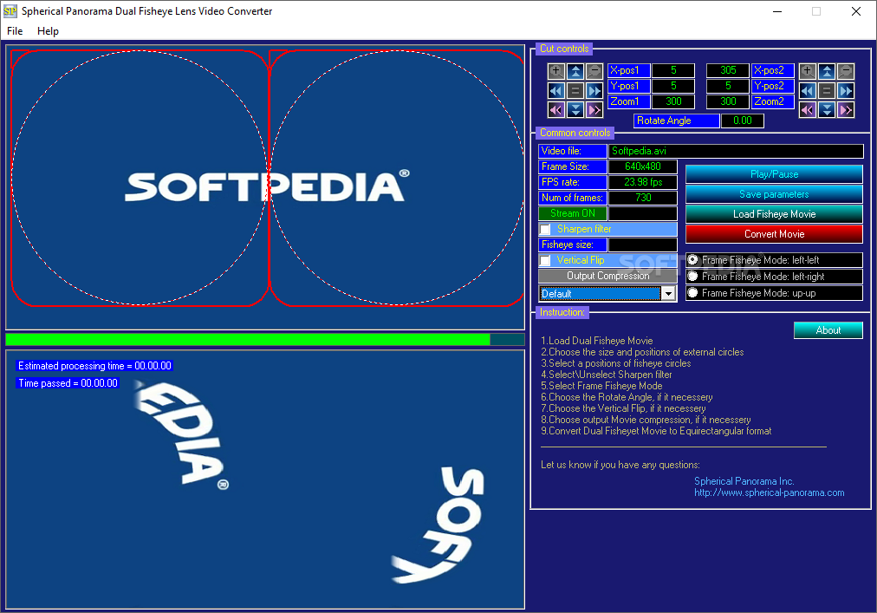Select Frame Fisheye Mode: left-left
Viewport: 877px width, 613px height.
click(x=693, y=260)
